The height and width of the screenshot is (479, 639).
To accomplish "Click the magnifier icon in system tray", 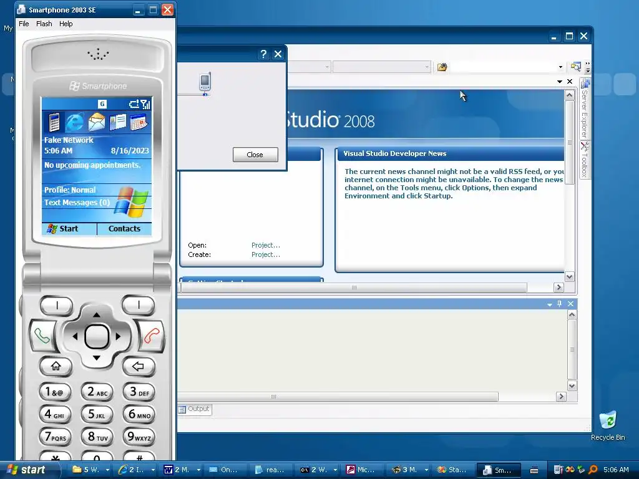I will tap(593, 470).
